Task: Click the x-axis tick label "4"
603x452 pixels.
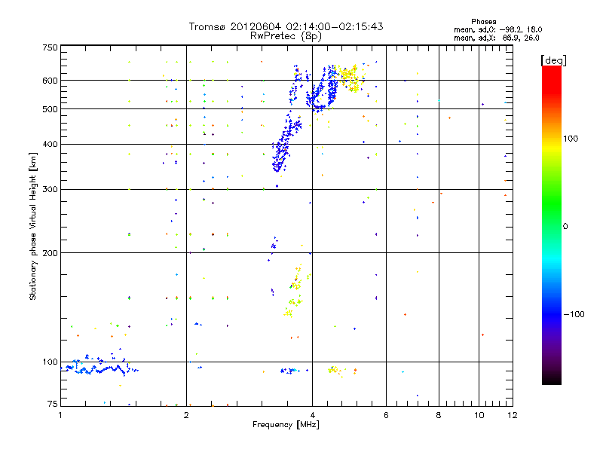Action: (312, 415)
